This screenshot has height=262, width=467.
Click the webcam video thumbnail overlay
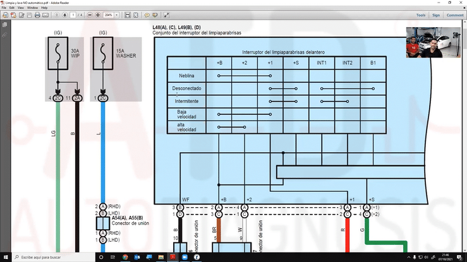[433, 42]
